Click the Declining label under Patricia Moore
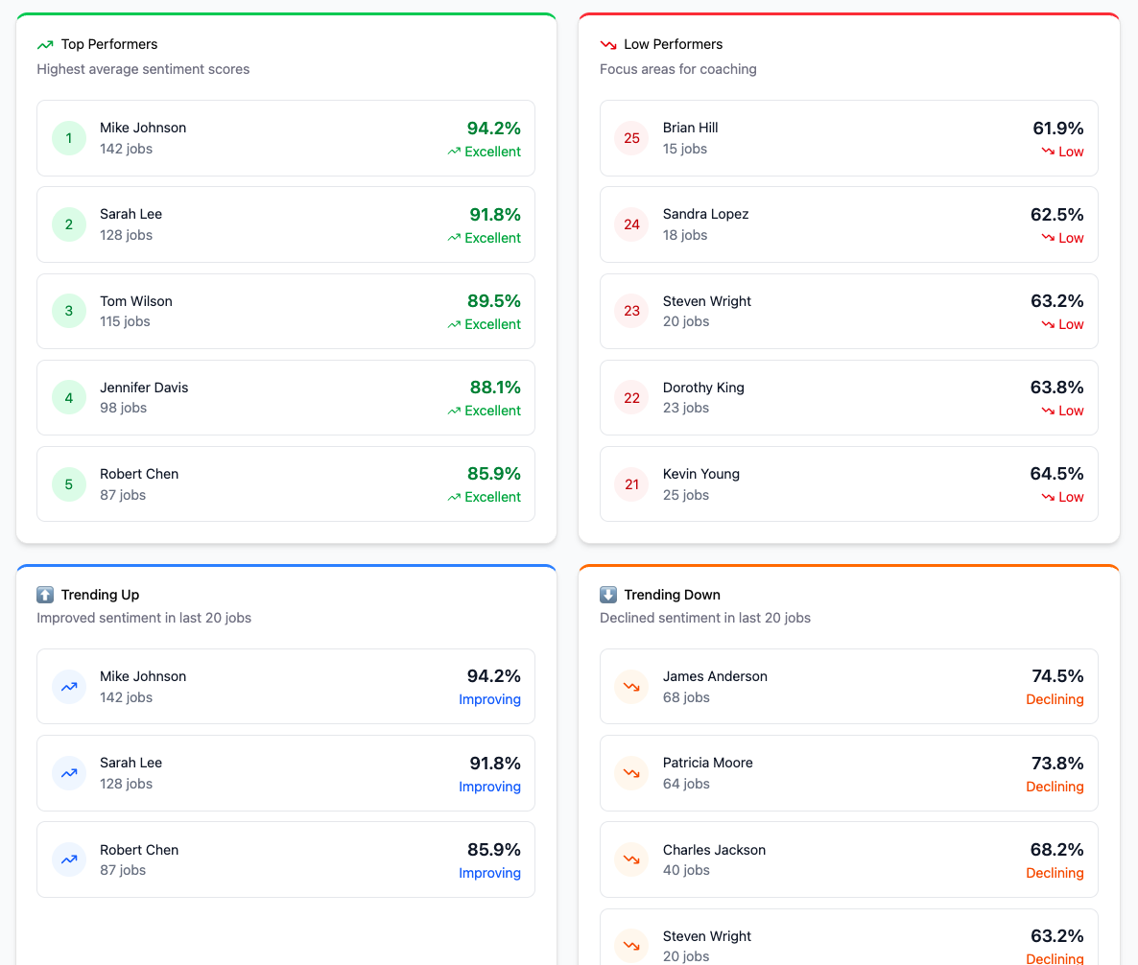This screenshot has width=1138, height=965. click(x=1055, y=787)
